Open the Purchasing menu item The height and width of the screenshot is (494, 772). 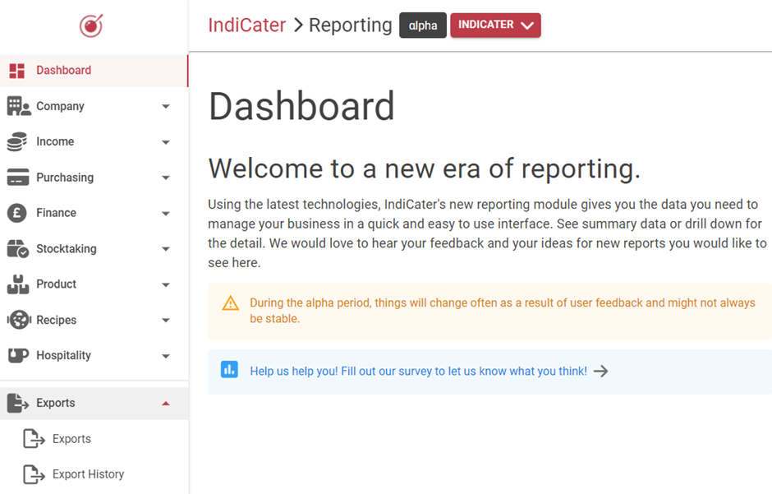94,178
